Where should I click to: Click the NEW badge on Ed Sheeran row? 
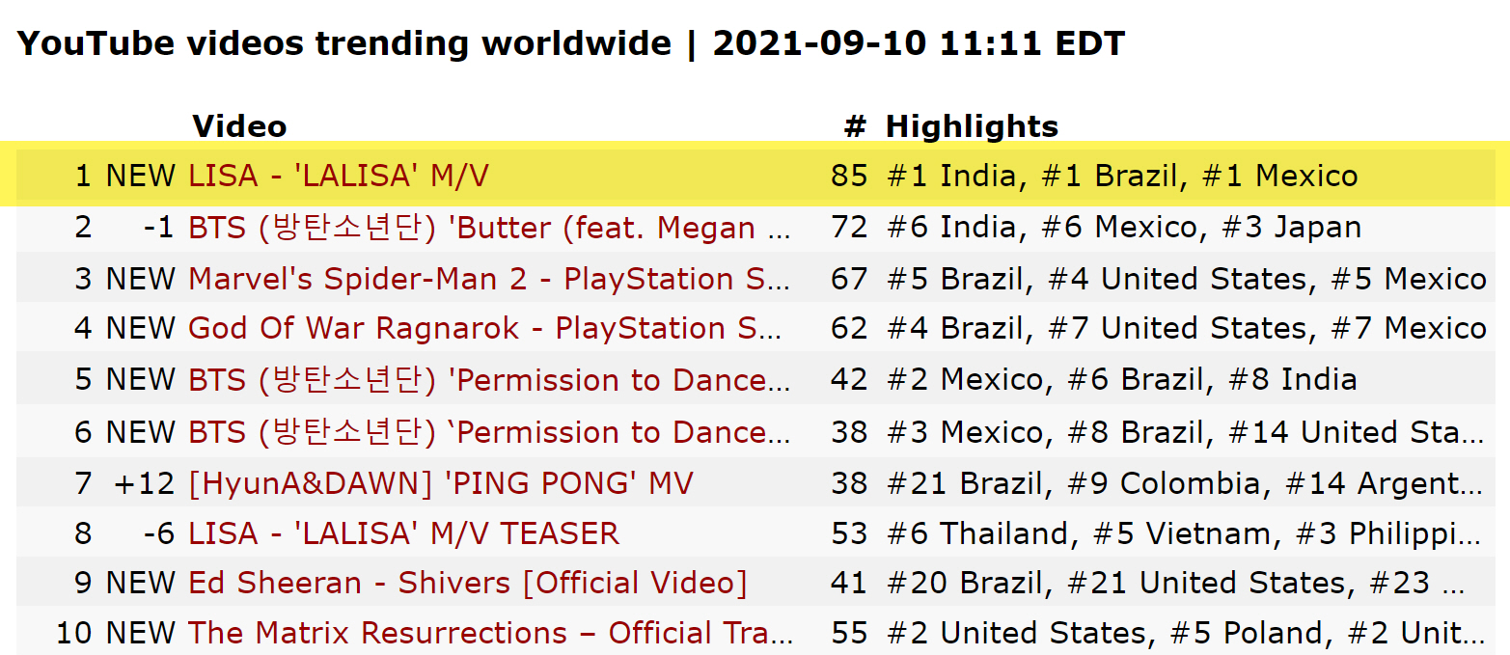(x=141, y=583)
